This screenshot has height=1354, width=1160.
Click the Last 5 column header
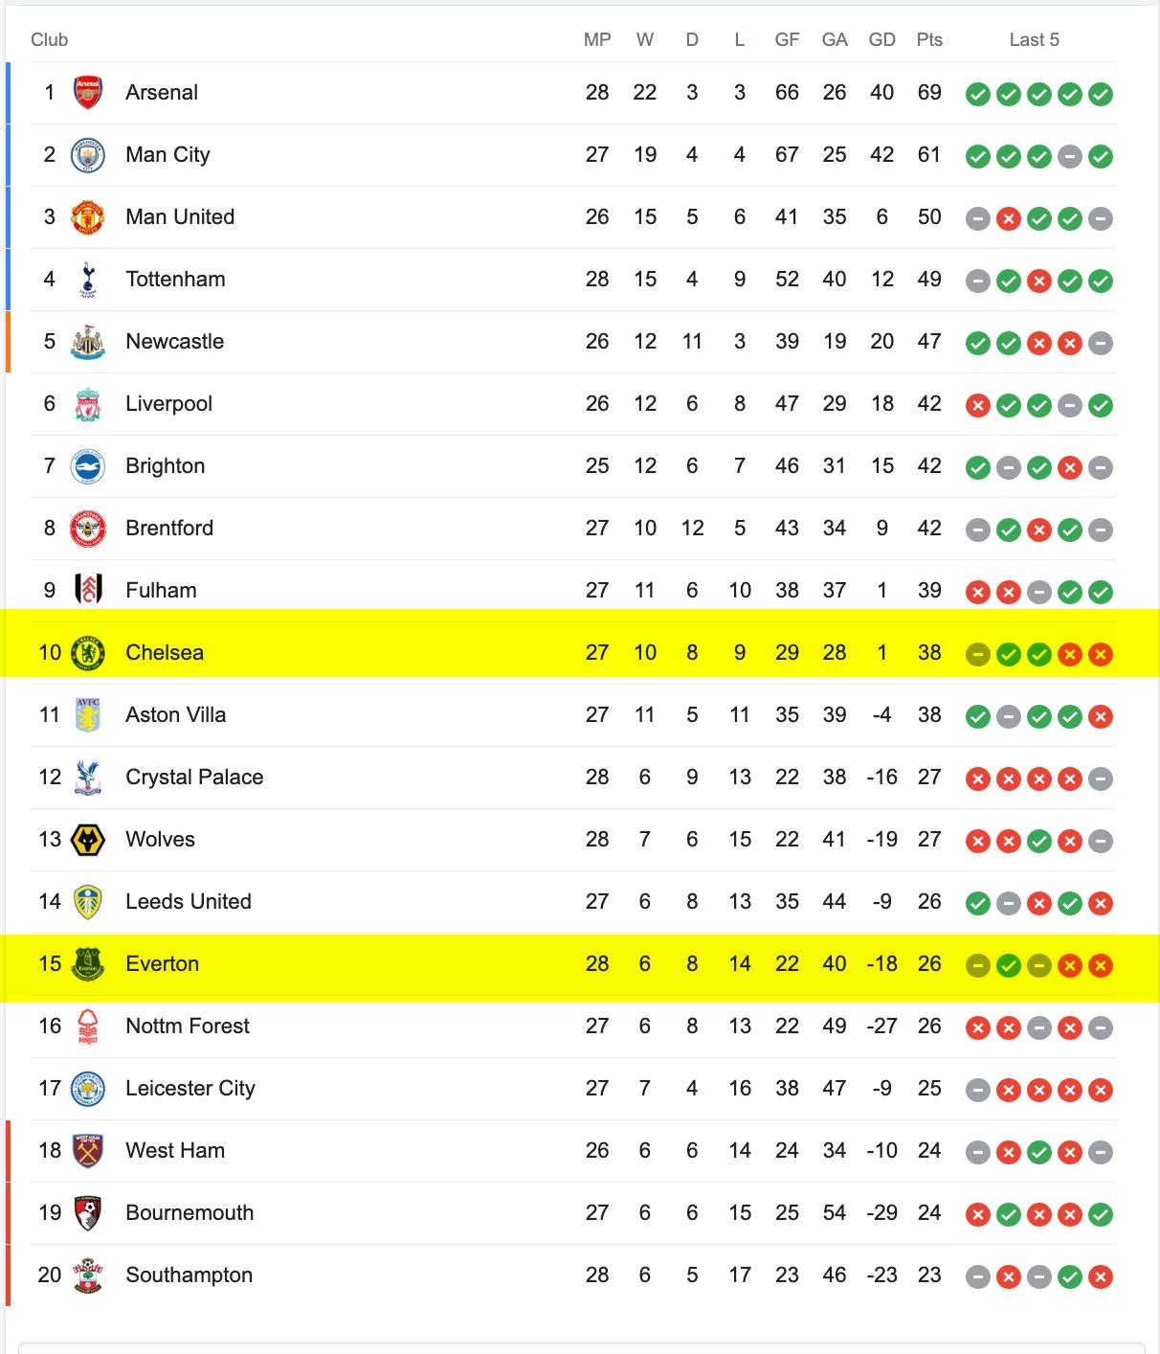coord(1034,39)
